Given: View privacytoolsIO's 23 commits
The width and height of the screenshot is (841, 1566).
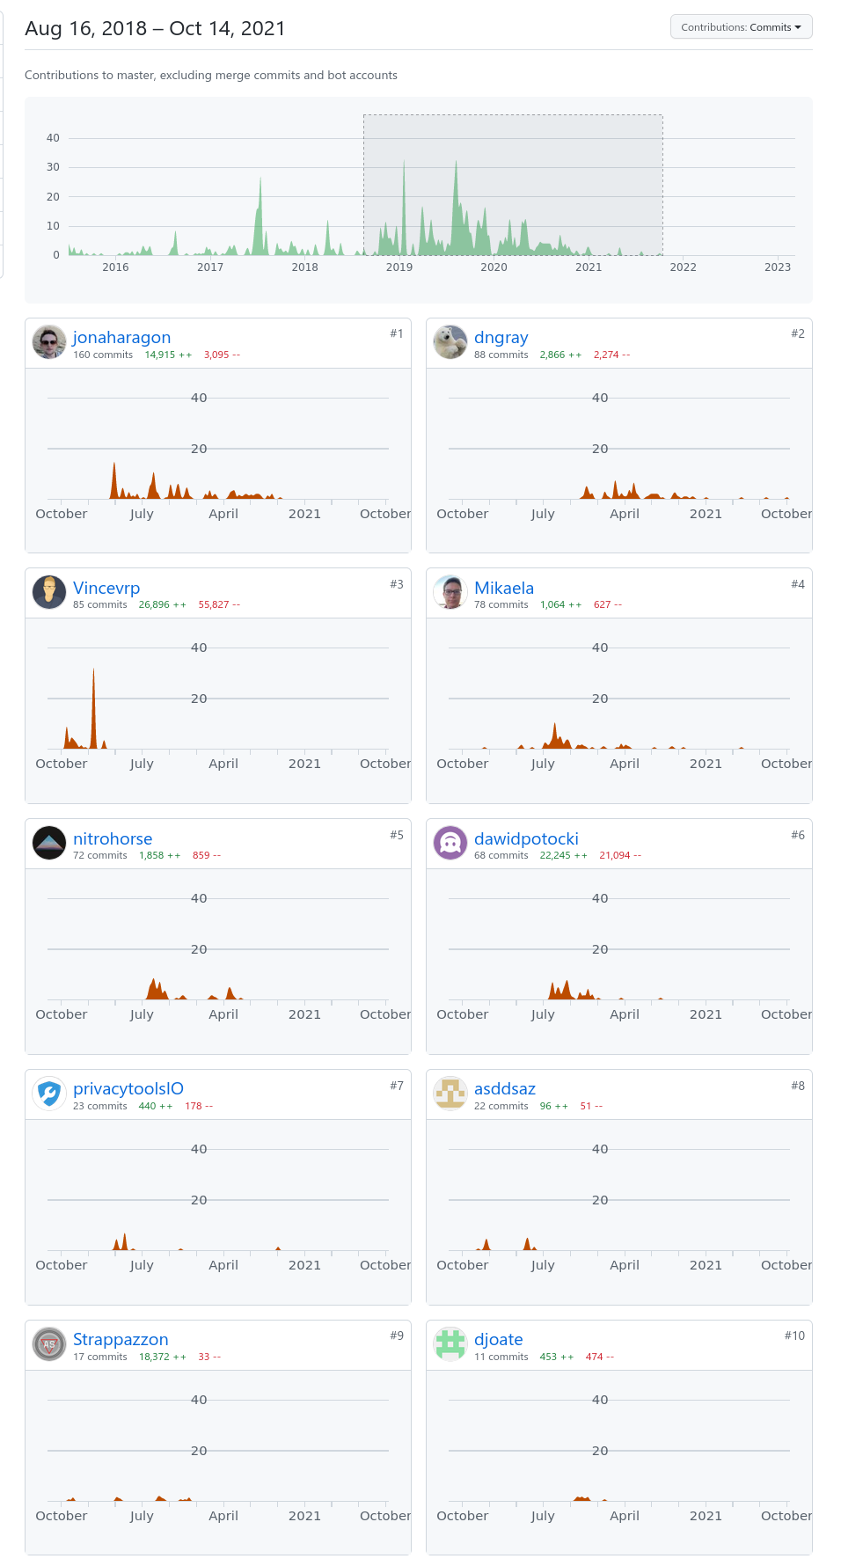Looking at the screenshot, I should tap(100, 1106).
